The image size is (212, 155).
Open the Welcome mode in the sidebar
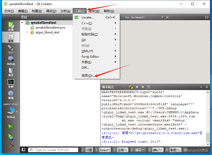click(11, 26)
